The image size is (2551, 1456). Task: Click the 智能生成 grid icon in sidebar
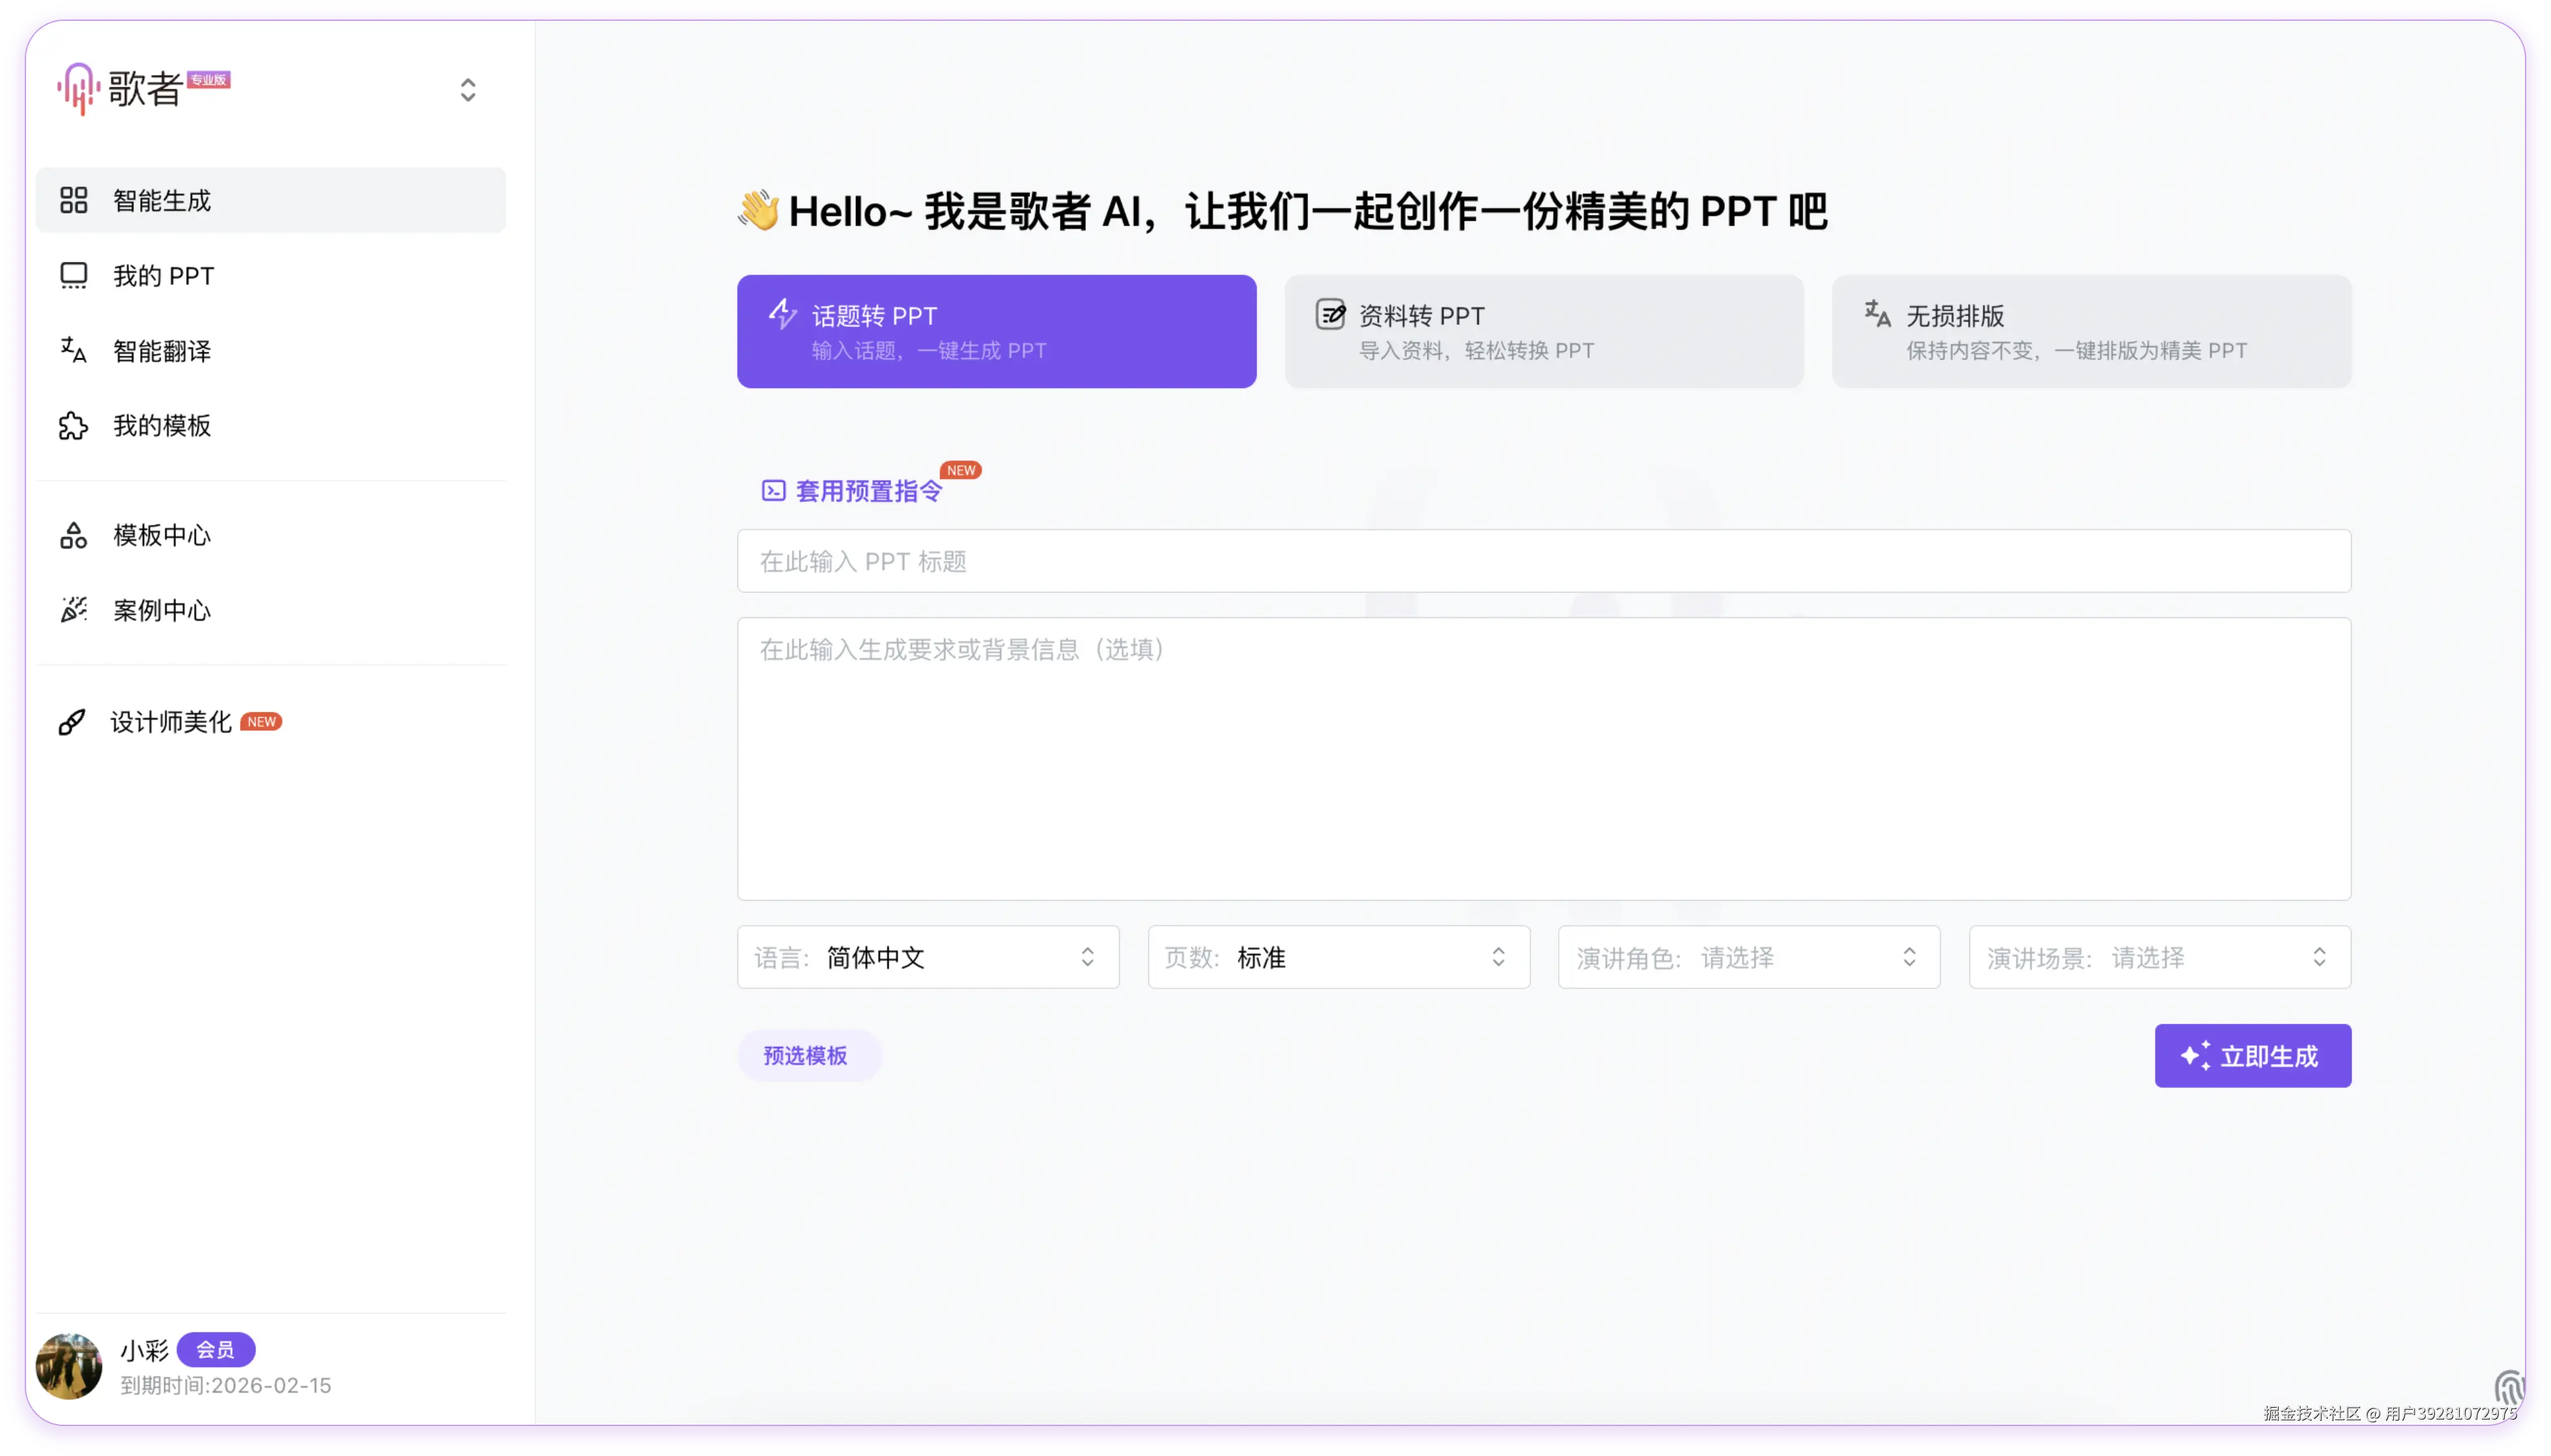[x=73, y=200]
